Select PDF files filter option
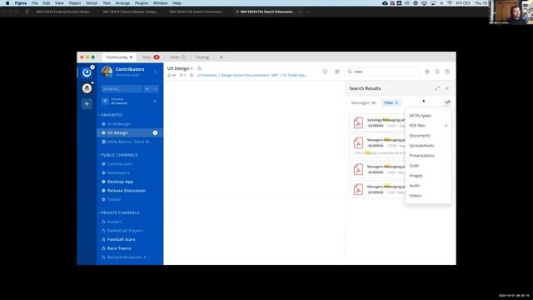Viewport: 533px width, 300px height. tap(428, 126)
